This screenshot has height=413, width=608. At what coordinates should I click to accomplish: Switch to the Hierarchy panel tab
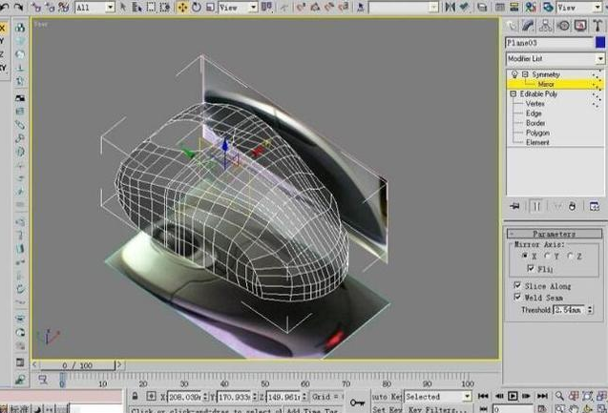click(x=546, y=26)
